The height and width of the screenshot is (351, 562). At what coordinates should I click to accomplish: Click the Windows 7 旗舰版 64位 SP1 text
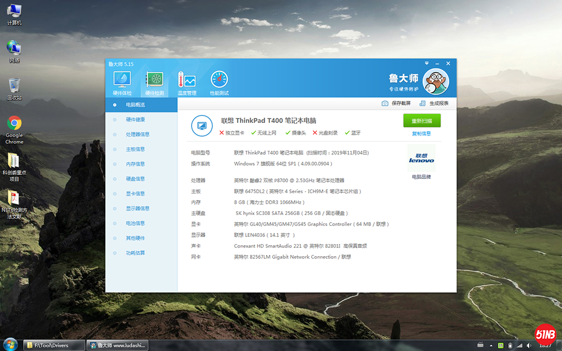(x=283, y=163)
